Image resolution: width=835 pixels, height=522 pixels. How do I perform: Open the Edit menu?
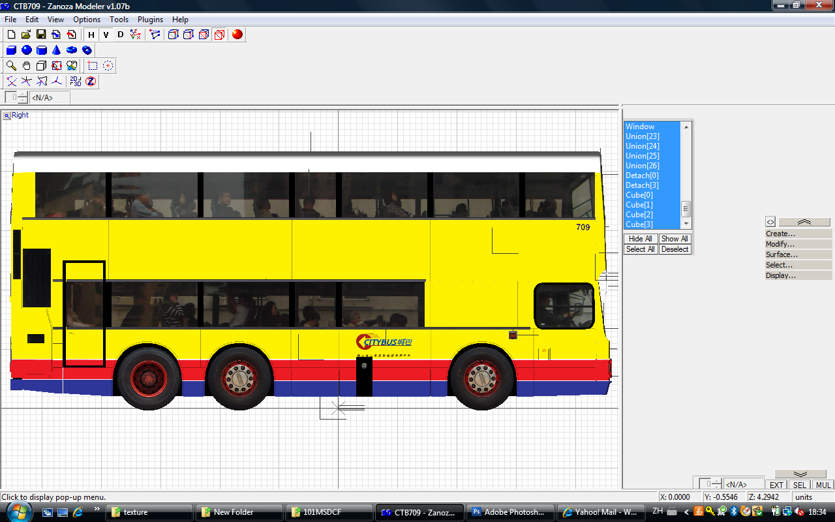32,20
